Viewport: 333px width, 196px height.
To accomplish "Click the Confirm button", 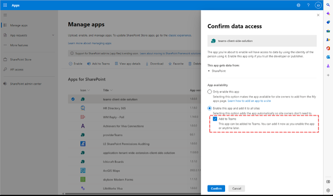I will pyautogui.click(x=216, y=188).
